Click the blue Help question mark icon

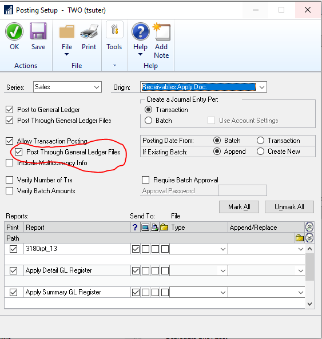pyautogui.click(x=140, y=31)
